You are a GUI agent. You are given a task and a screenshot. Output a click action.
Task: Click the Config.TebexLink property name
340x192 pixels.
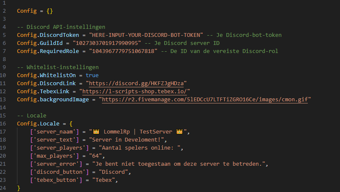click(43, 92)
